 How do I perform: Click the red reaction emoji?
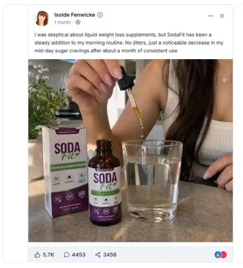tap(224, 255)
